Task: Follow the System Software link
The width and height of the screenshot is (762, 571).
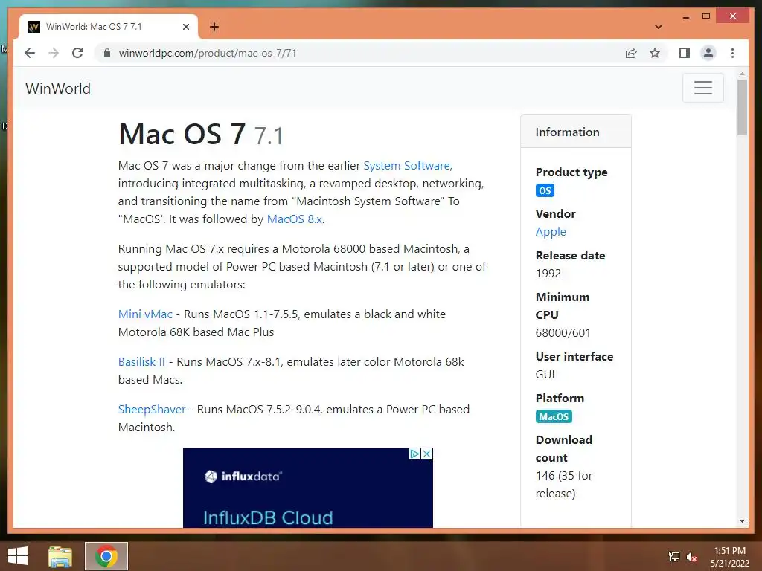Action: 407,166
